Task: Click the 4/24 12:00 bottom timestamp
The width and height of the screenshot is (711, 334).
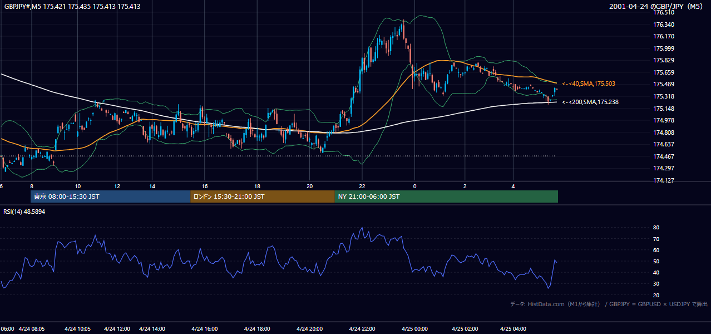Action: (x=117, y=328)
